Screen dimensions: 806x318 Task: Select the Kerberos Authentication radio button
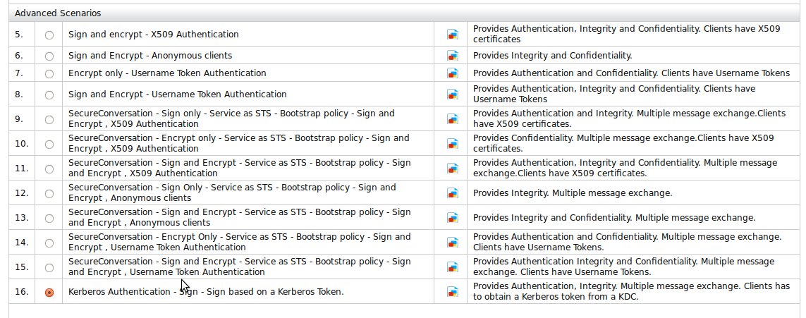[x=49, y=292]
